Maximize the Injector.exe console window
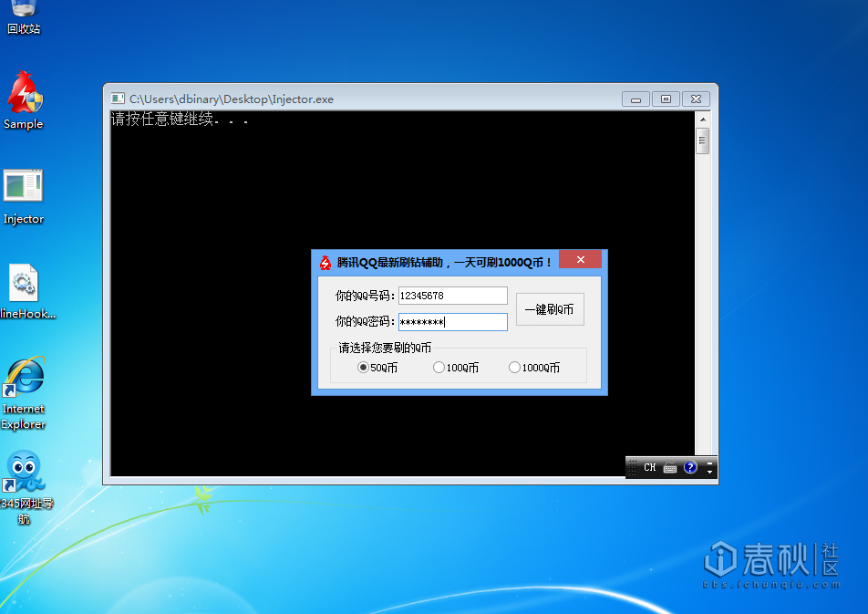 pos(666,99)
